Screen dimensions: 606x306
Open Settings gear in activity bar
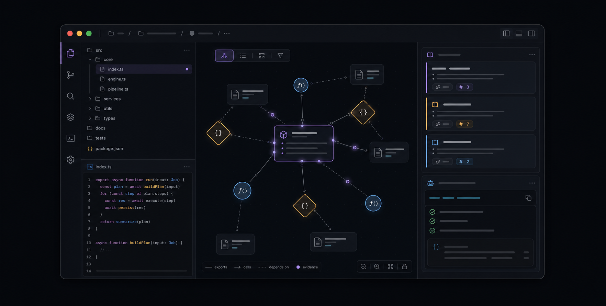(x=70, y=160)
